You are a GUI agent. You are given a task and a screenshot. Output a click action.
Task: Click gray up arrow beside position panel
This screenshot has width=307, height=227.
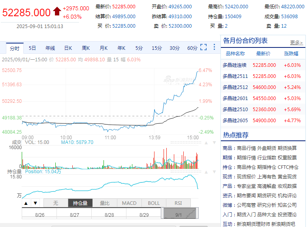coord(206,172)
